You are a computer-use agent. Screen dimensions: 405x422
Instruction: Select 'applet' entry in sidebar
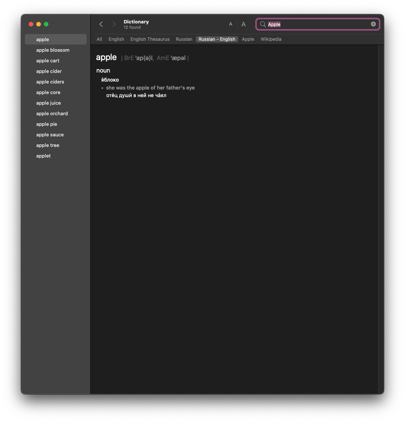pyautogui.click(x=56, y=156)
